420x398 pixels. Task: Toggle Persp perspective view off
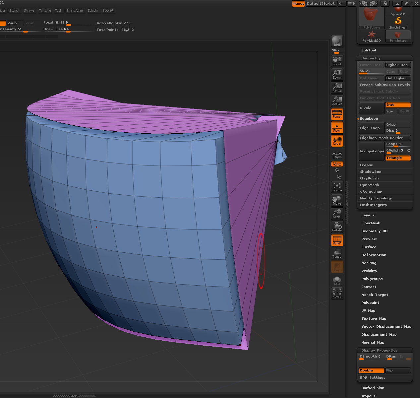337,114
